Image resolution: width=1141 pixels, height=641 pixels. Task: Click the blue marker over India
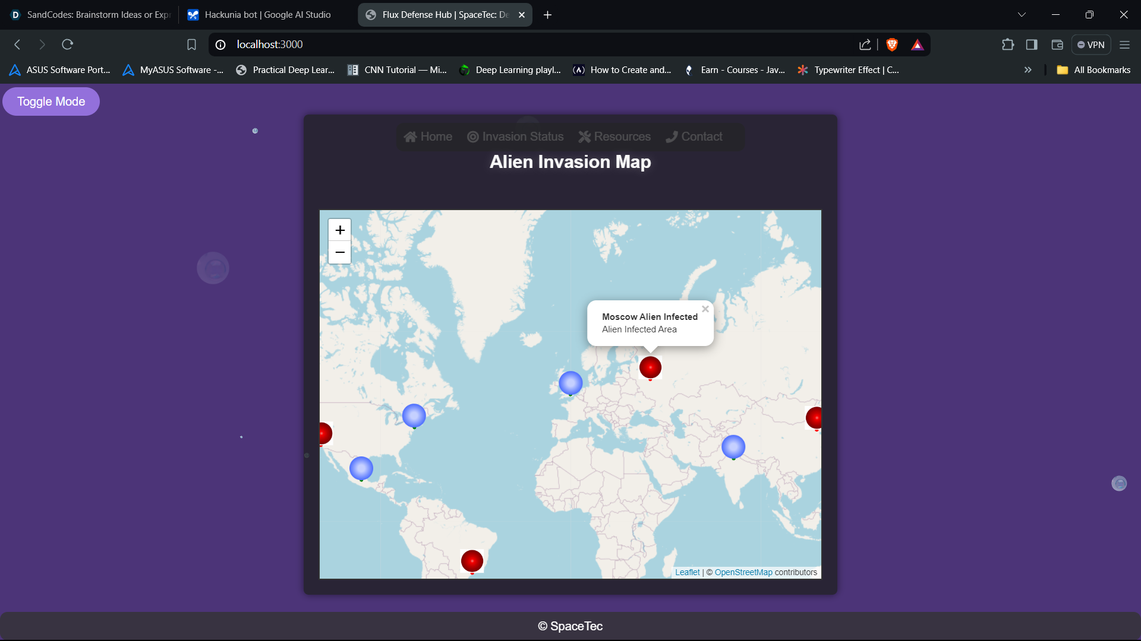(x=733, y=447)
